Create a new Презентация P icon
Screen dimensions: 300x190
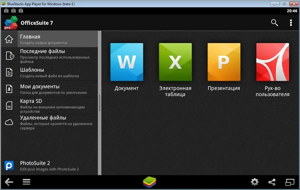[x=224, y=62]
